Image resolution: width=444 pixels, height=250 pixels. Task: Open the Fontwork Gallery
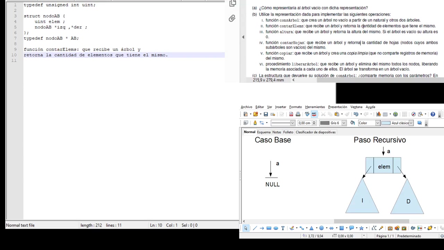[x=390, y=228]
